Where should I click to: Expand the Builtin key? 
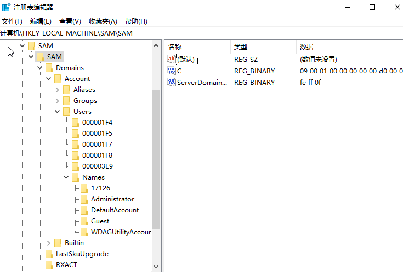click(x=49, y=243)
